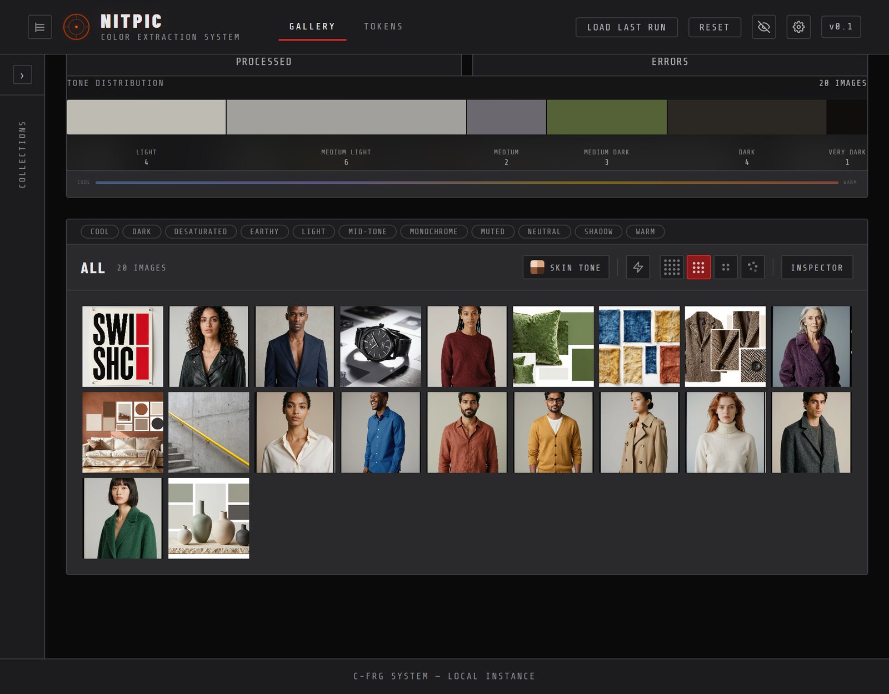This screenshot has height=694, width=889.
Task: Open the ceramic vases thumbnail
Action: coord(209,519)
